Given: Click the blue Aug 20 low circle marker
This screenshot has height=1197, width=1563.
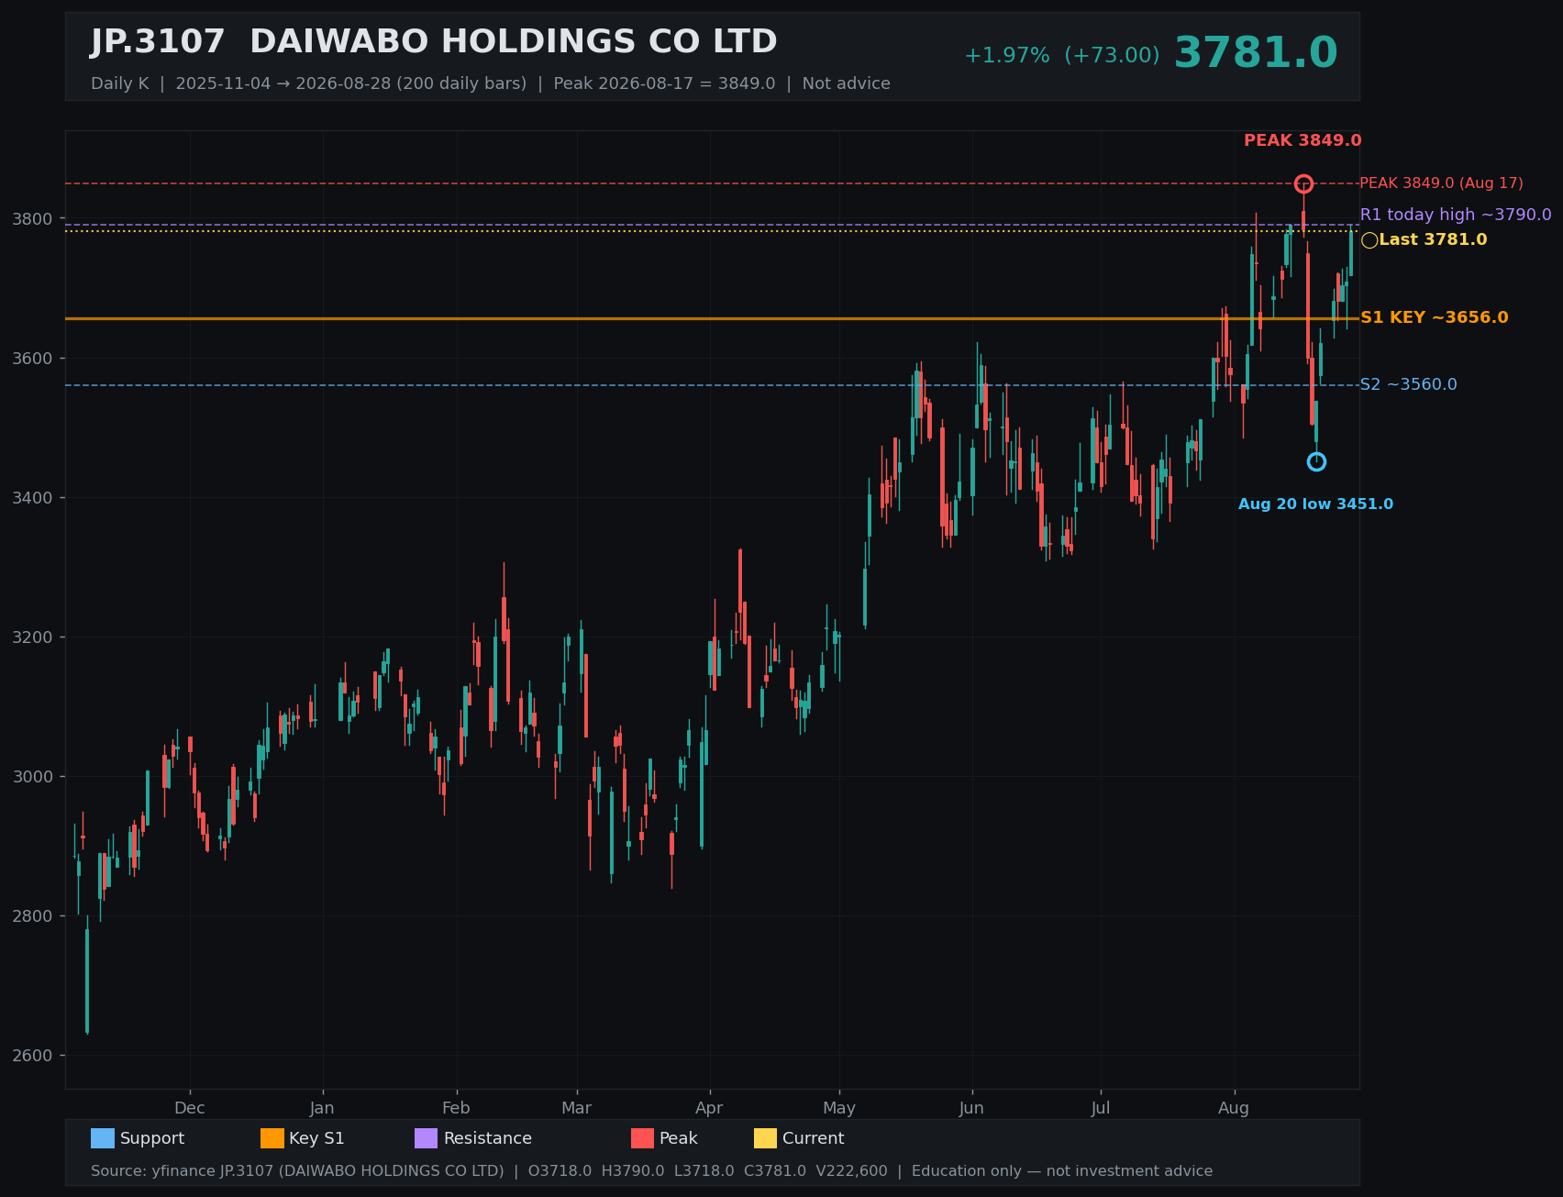Looking at the screenshot, I should [x=1316, y=461].
